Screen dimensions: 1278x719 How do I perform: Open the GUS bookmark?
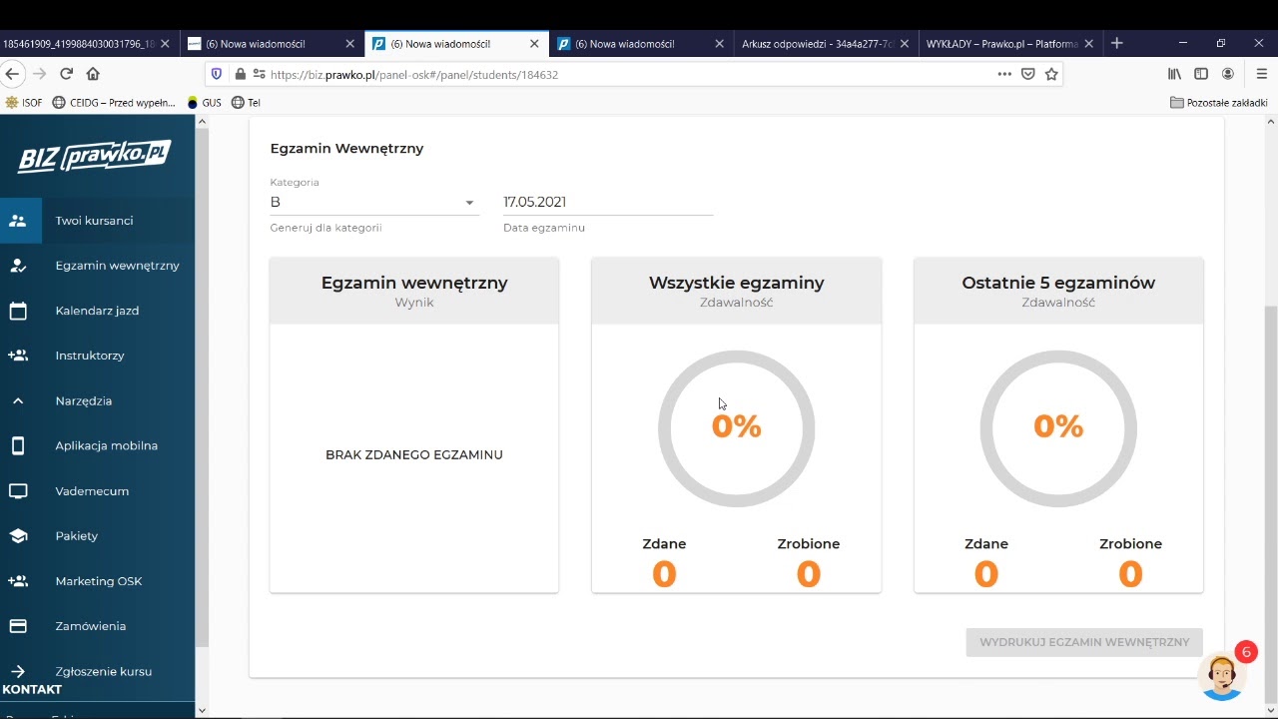pyautogui.click(x=204, y=103)
